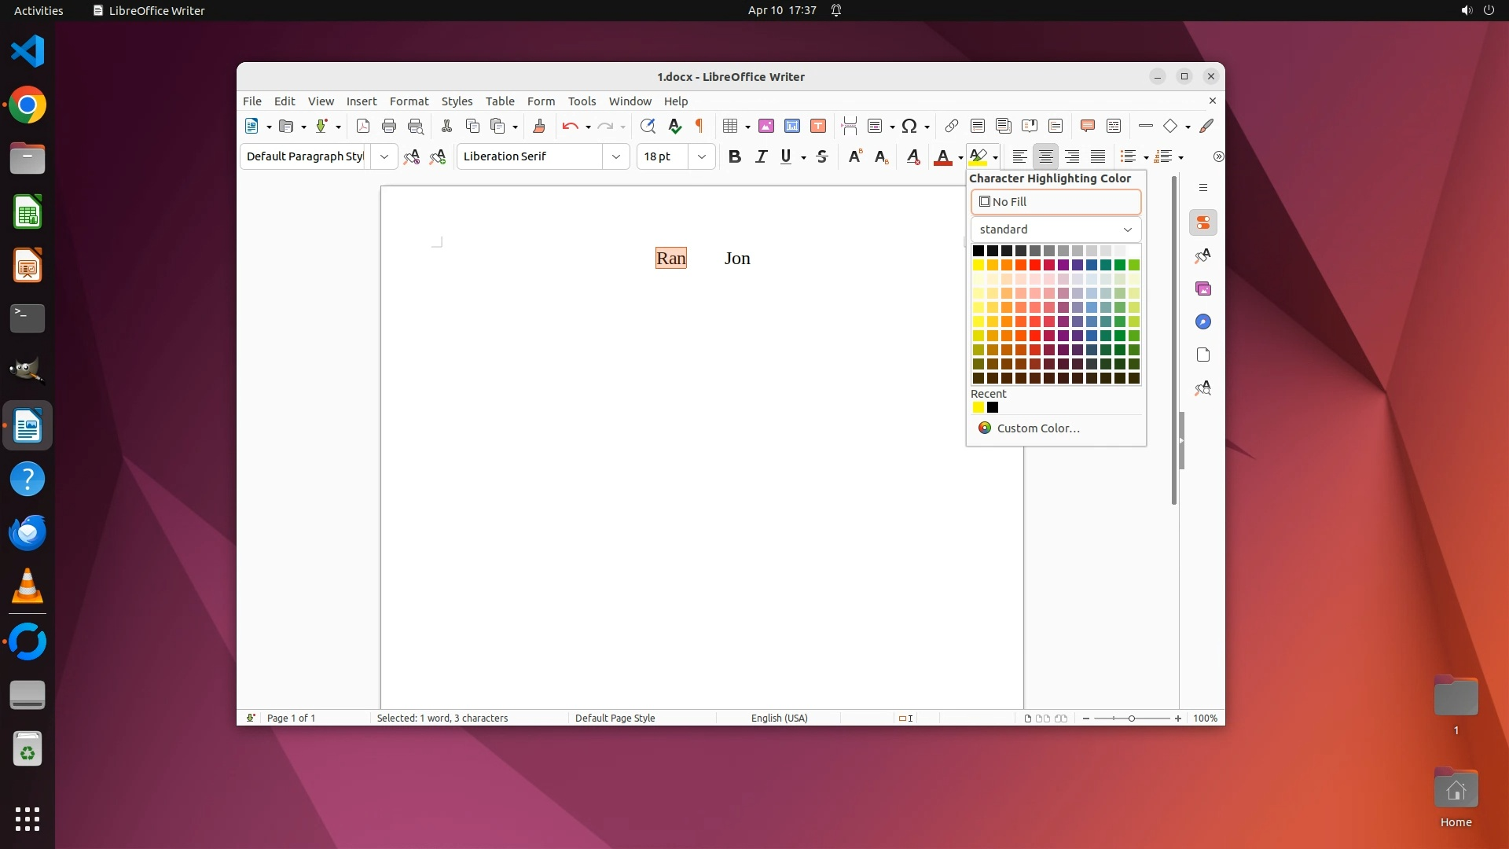Expand the standard palette dropdown

click(1127, 230)
